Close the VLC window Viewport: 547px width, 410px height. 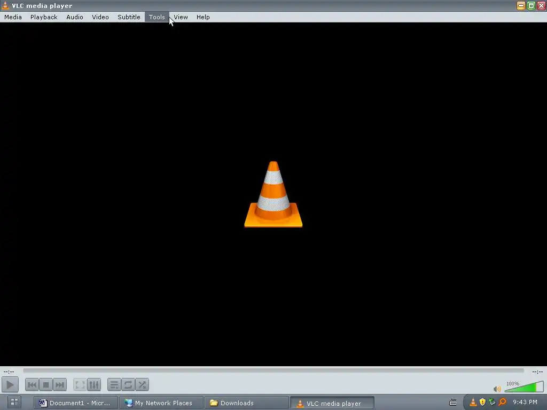[541, 5]
